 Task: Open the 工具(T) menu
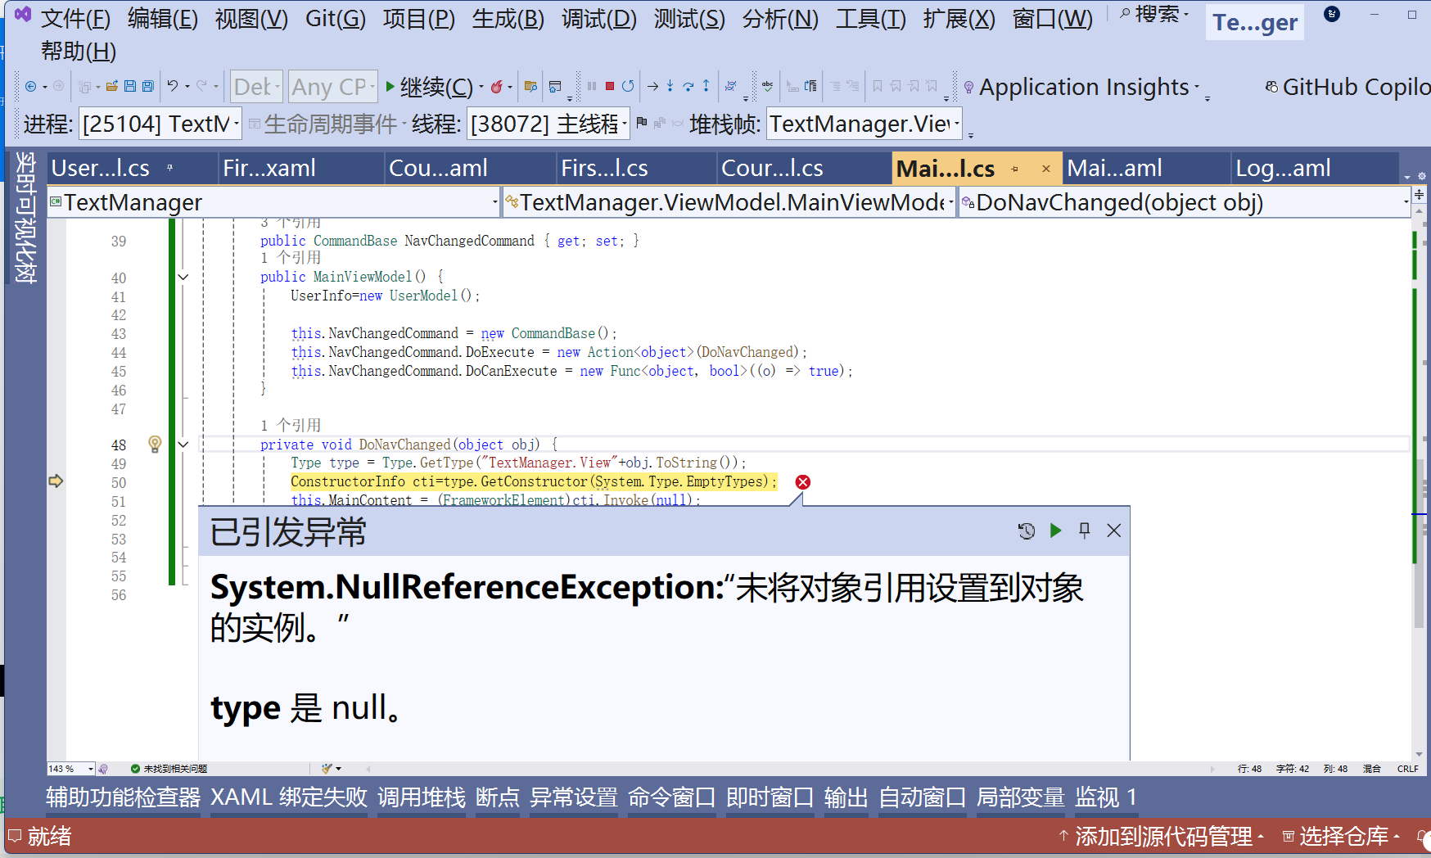pos(871,18)
